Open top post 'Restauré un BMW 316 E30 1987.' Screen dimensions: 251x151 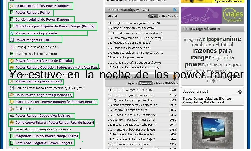pos(133,90)
